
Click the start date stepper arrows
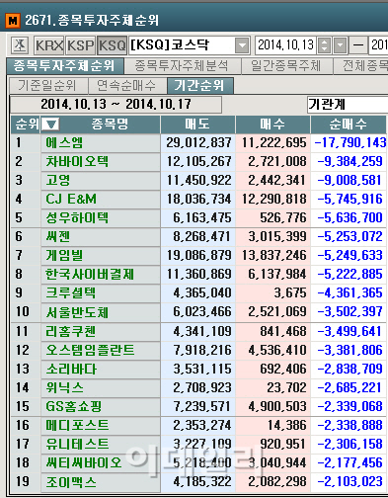324,45
